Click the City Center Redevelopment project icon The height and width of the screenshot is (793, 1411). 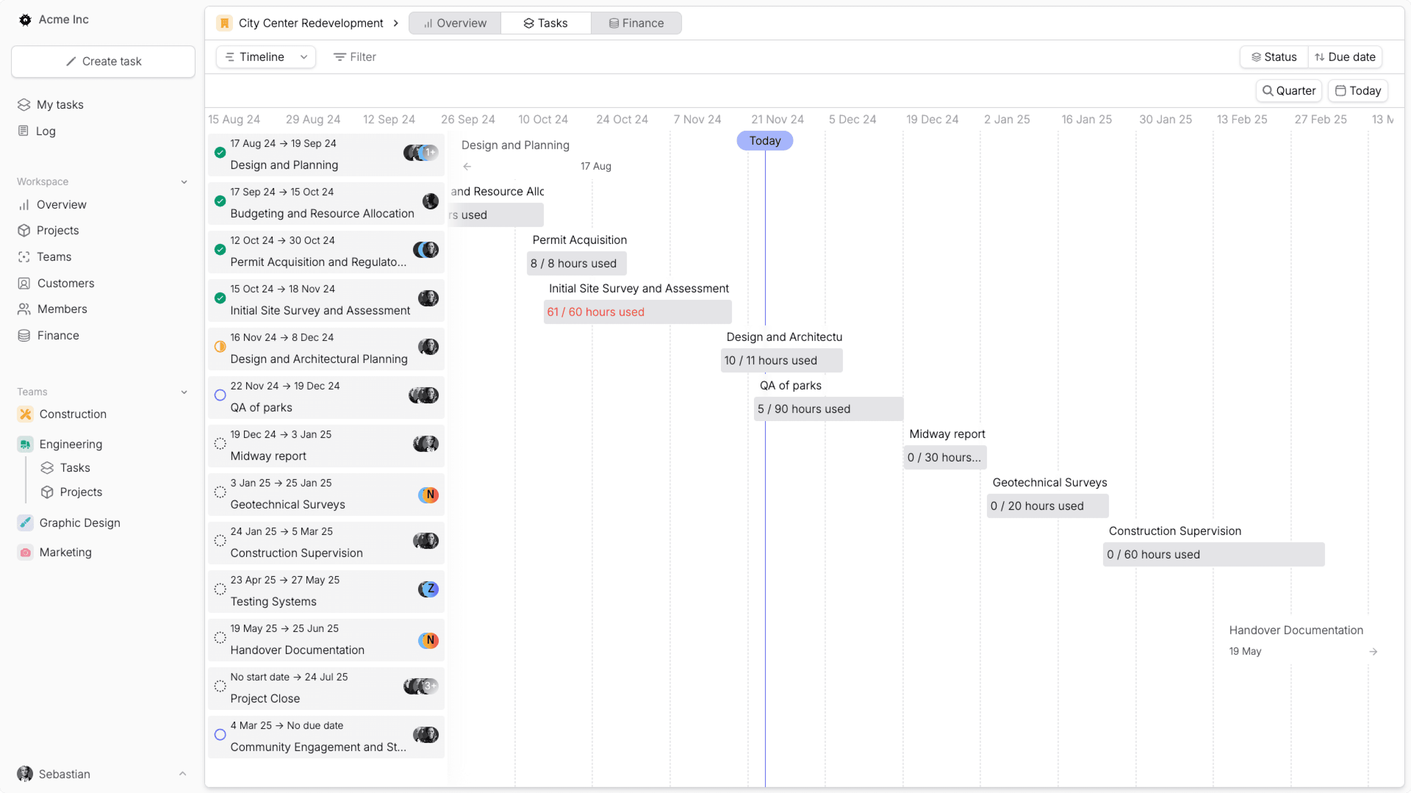pos(225,23)
